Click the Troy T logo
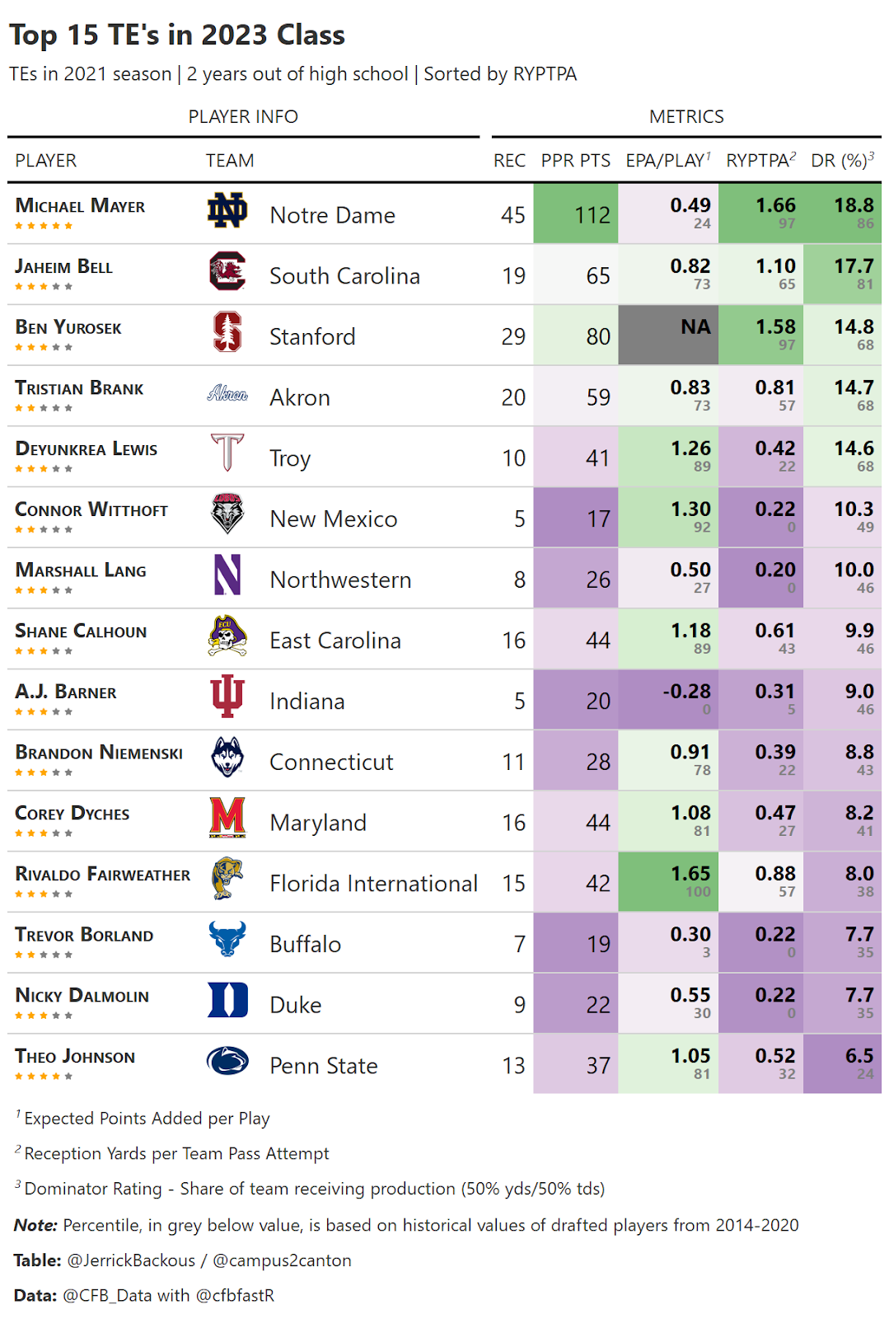This screenshot has width=889, height=1319. 227,453
